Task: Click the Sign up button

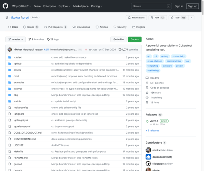Action: [193, 6]
